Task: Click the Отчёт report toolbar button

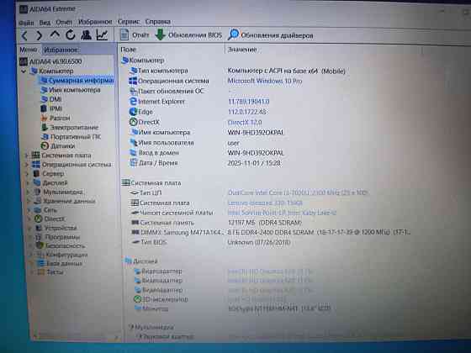Action: [135, 35]
